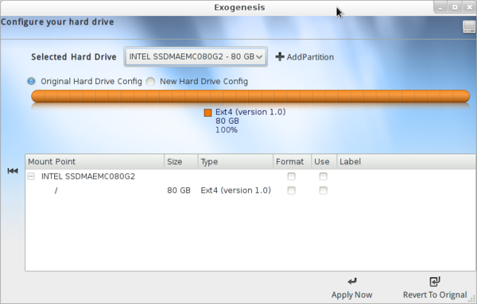Toggle Use checkbox for the / partition
Viewport: 477px width, 304px height.
(324, 190)
